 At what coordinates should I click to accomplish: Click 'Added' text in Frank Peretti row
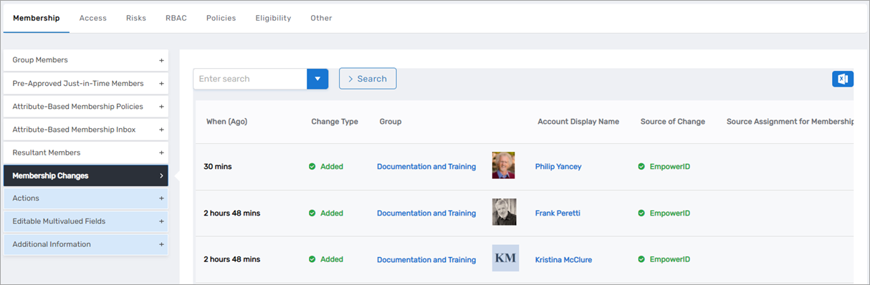[332, 213]
